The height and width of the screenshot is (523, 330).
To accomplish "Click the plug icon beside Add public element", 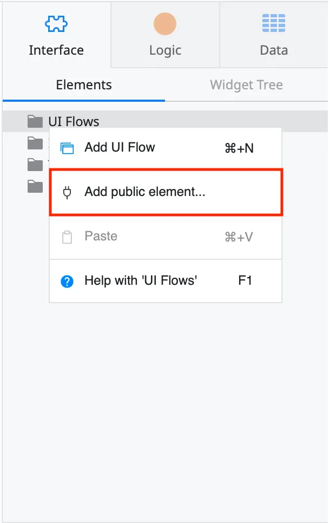I will [68, 191].
